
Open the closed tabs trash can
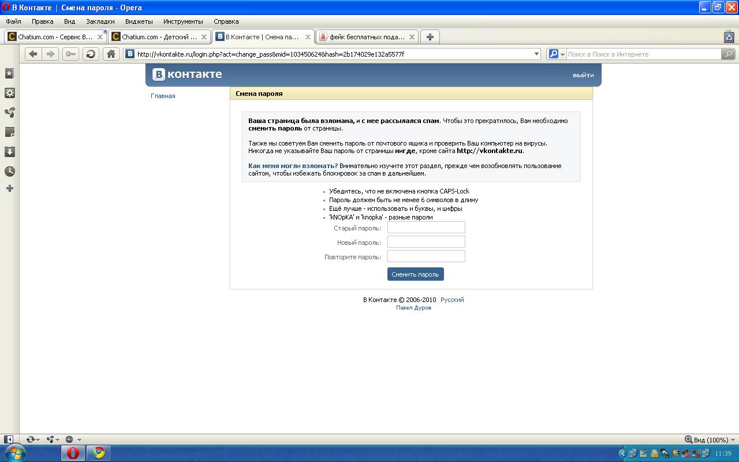[x=729, y=36]
